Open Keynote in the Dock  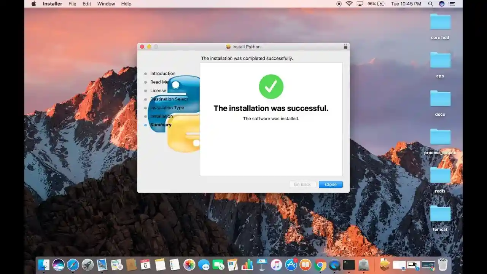[262, 264]
